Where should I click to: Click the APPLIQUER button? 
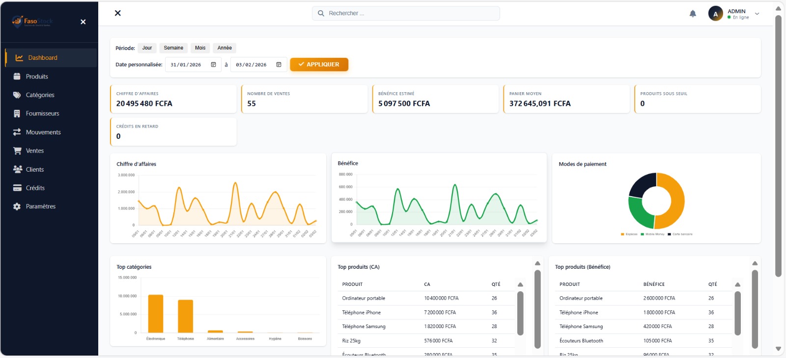319,65
